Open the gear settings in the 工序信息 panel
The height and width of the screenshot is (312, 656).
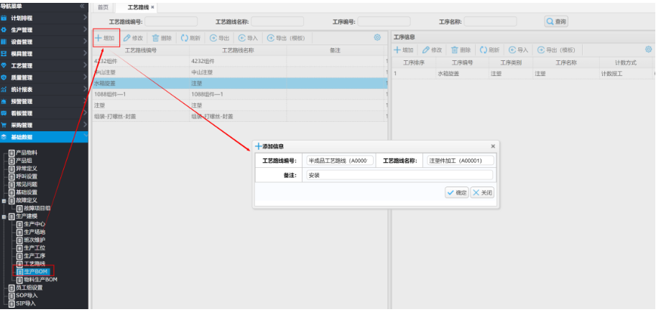pos(648,49)
